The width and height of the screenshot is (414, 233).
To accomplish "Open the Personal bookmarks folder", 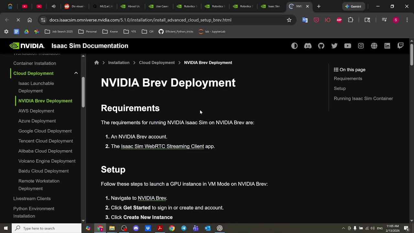I will pyautogui.click(x=88, y=31).
